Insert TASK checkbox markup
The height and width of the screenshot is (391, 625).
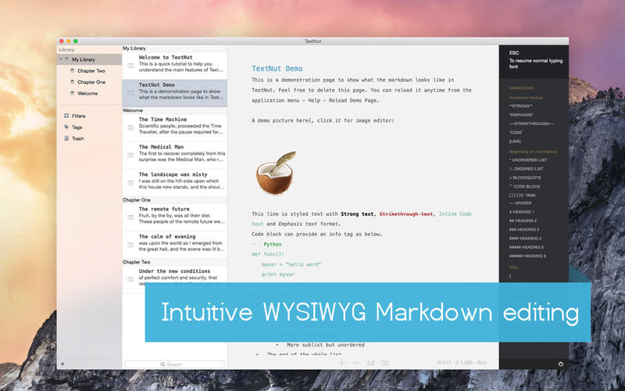point(522,195)
